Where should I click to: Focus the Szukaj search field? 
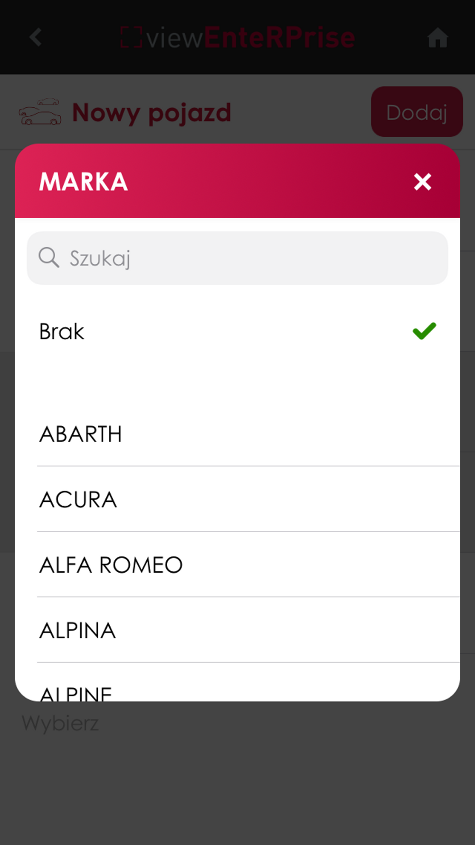(x=237, y=258)
